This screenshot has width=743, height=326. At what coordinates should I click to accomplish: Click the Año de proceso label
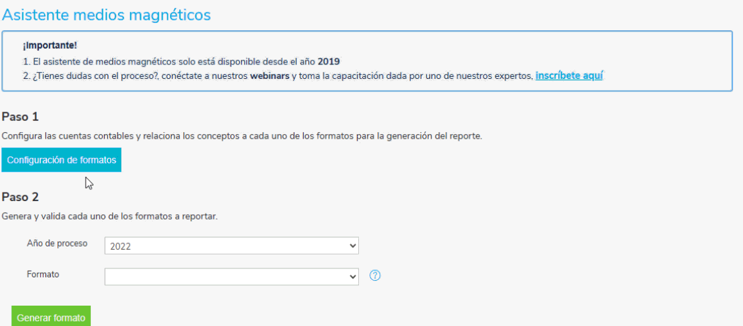[x=57, y=244]
